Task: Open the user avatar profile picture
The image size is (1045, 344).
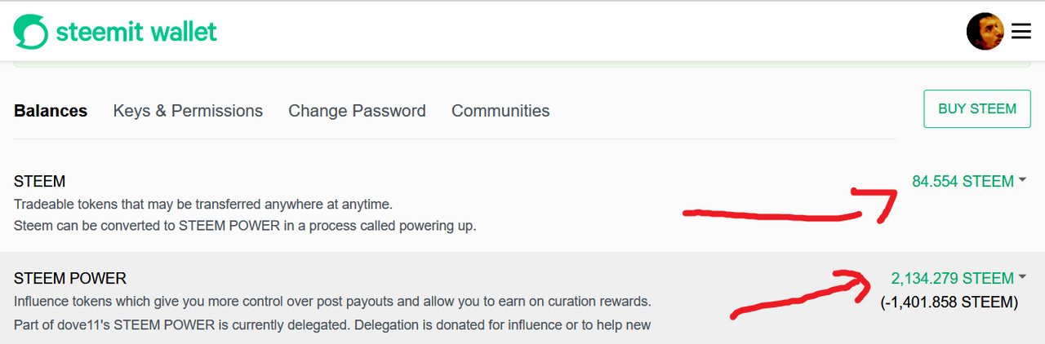Action: click(x=985, y=31)
